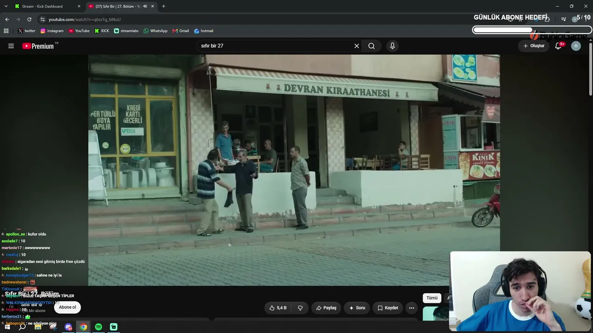The width and height of the screenshot is (593, 333).
Task: Go back with the browser back arrow
Action: pos(7,19)
